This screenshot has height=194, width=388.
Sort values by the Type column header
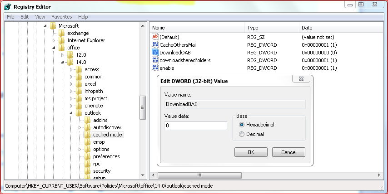coord(272,28)
